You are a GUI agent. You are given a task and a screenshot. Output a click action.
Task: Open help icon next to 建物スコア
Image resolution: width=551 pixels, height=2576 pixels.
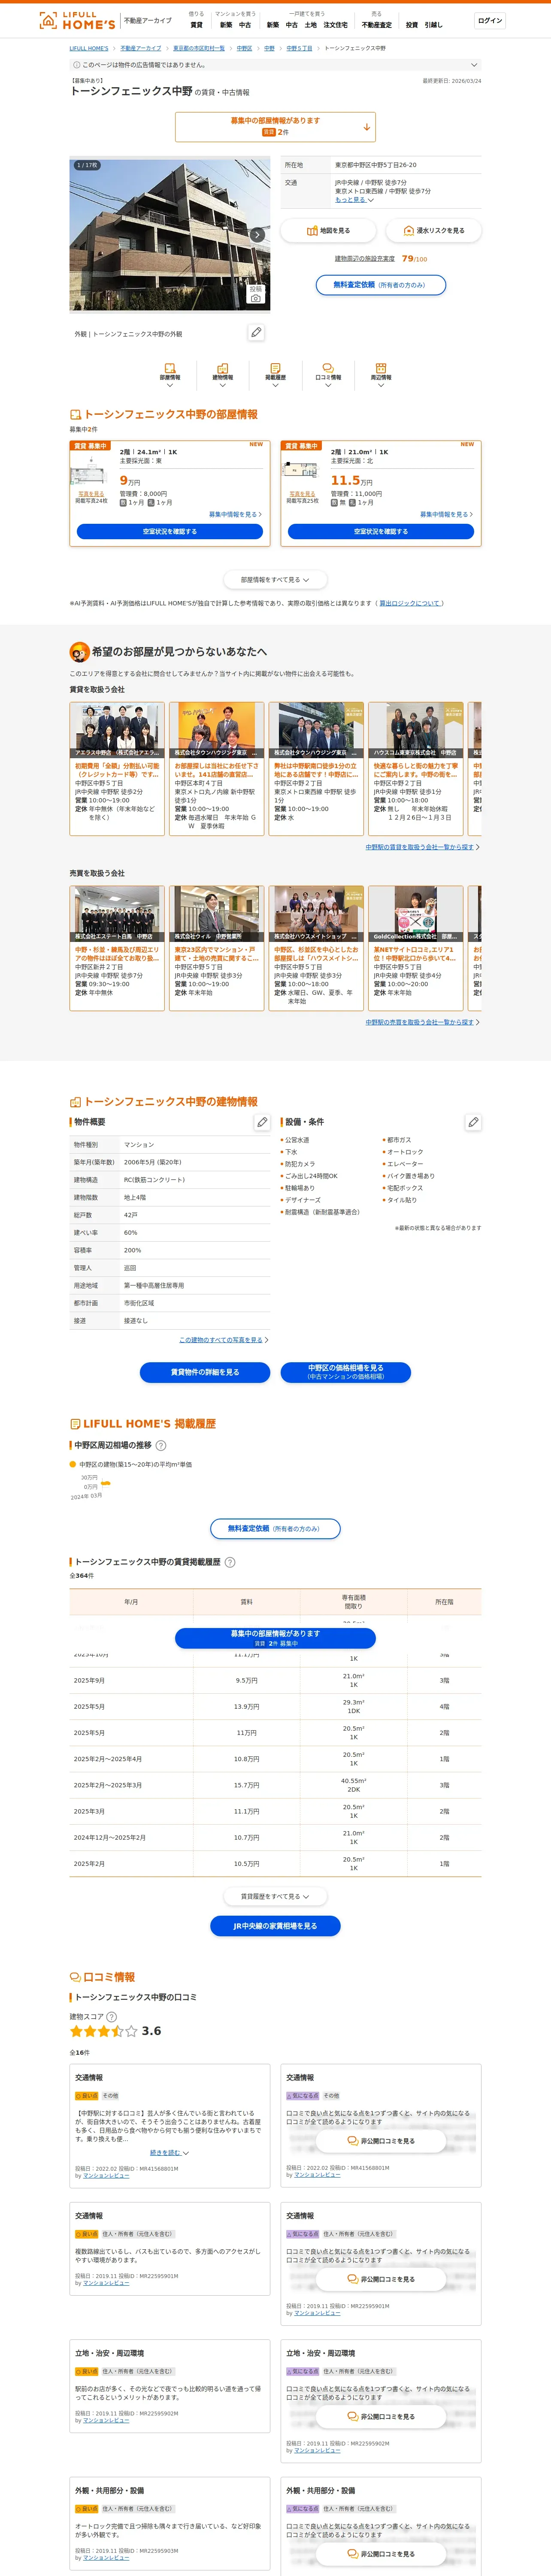(x=111, y=2017)
